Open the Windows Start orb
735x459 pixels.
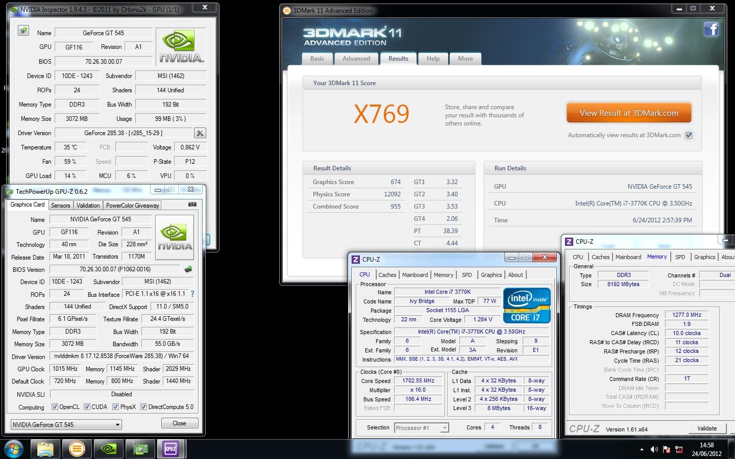14,449
